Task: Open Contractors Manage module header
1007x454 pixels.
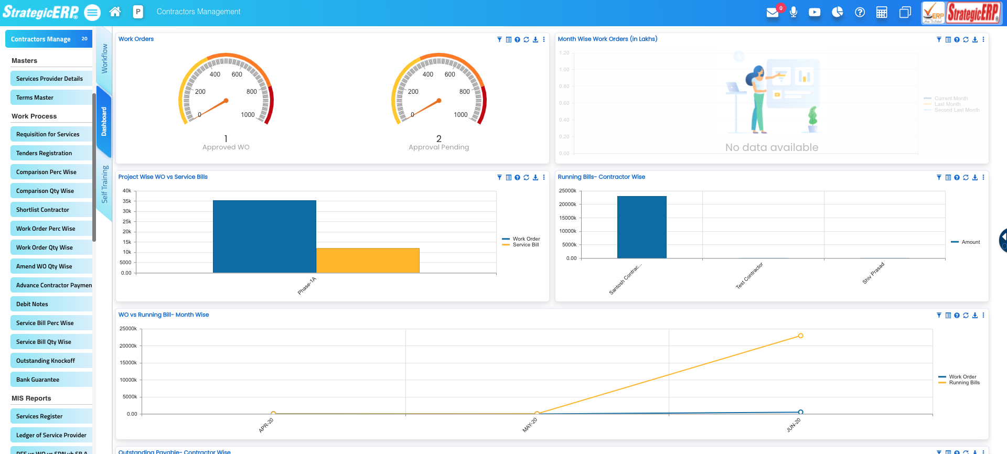Action: (x=49, y=39)
